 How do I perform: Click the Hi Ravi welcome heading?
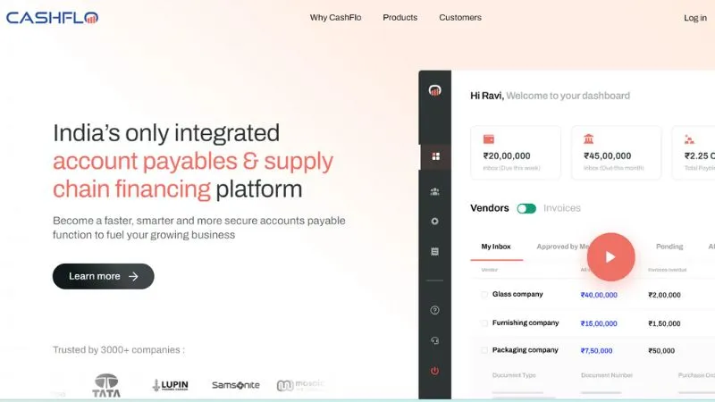[x=550, y=96]
